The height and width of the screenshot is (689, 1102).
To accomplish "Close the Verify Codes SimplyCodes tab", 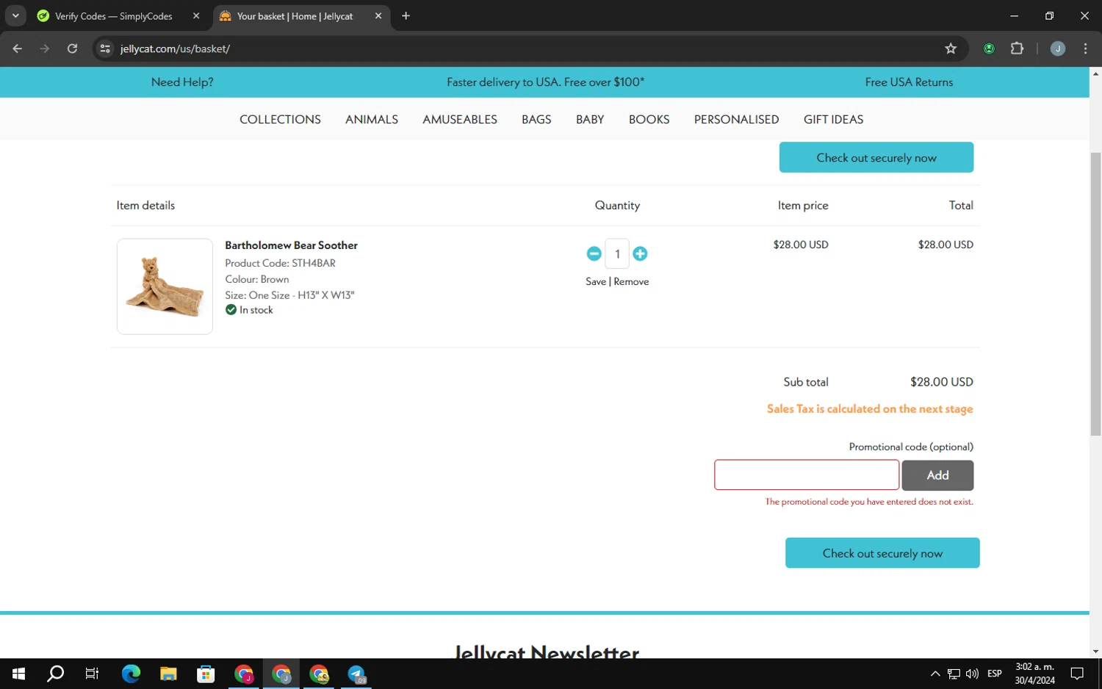I will (x=196, y=15).
